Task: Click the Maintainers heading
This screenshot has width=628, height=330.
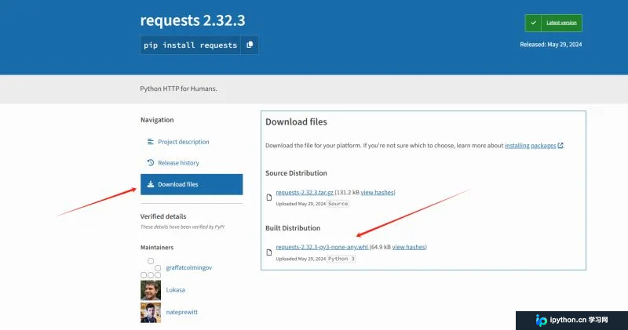Action: coord(156,247)
